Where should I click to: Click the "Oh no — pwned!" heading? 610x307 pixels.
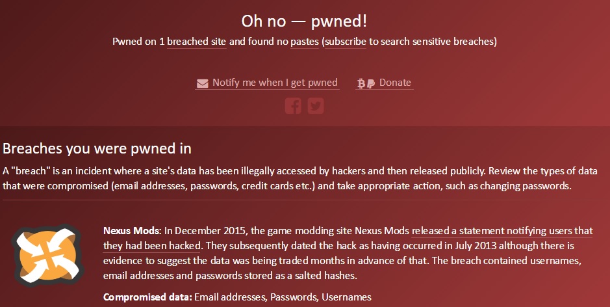tap(305, 21)
